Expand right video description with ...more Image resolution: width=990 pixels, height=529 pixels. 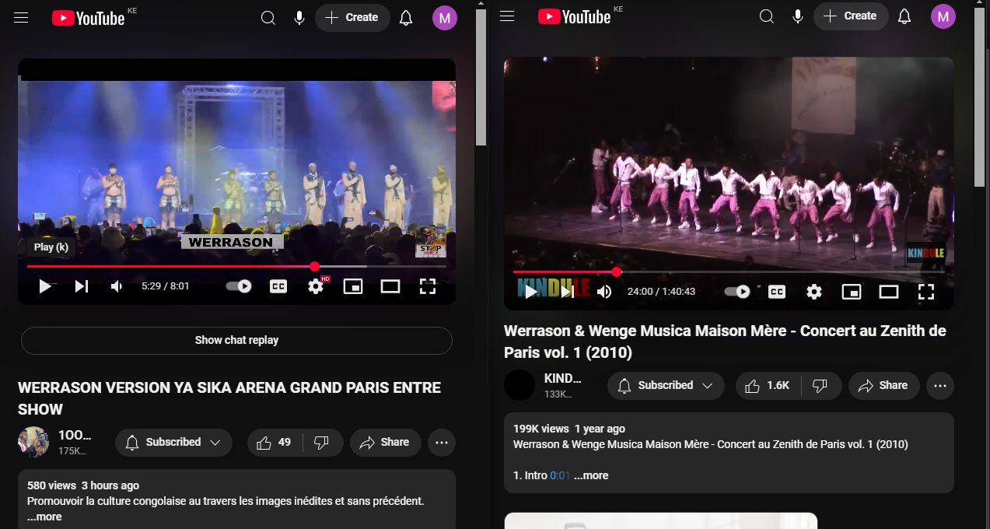[591, 475]
